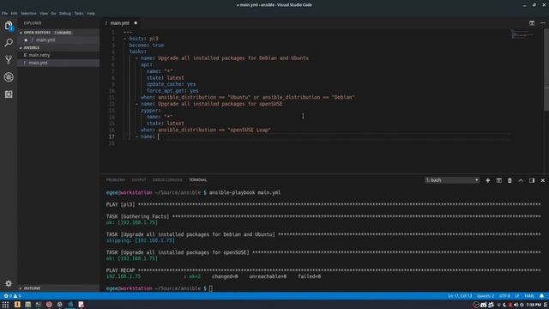Split the terminal panel

(499, 180)
